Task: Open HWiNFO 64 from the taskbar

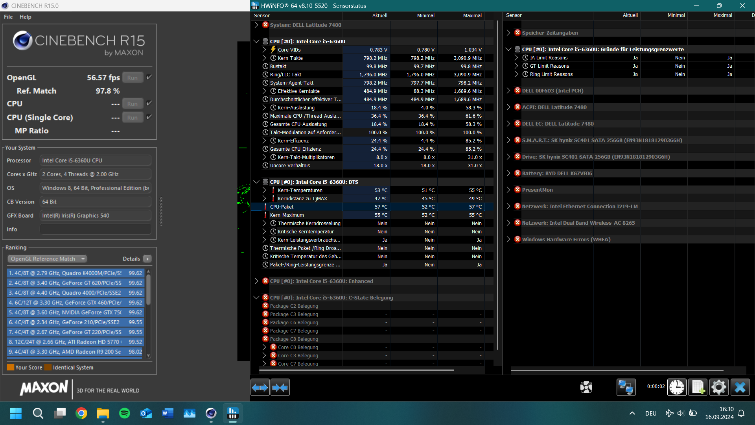Action: click(232, 413)
